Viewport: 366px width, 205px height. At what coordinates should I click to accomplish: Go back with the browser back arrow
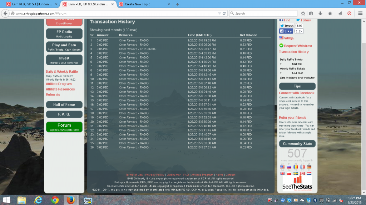pyautogui.click(x=5, y=14)
